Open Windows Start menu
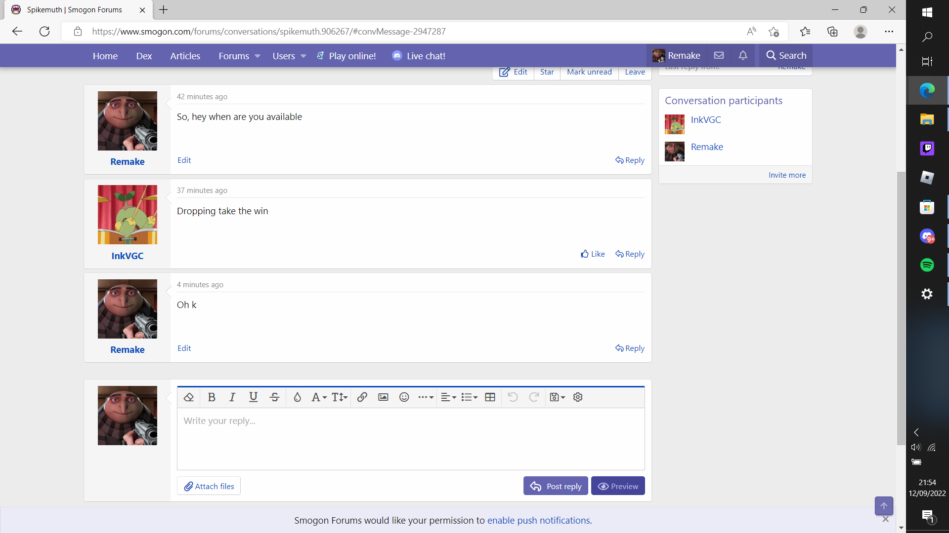949x533 pixels. pyautogui.click(x=927, y=12)
